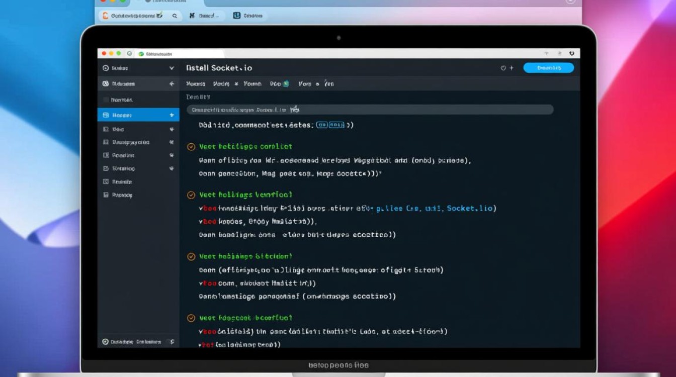Click the heart icon in the header

[503, 68]
